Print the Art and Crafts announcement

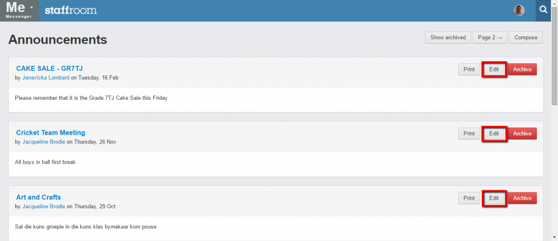(x=469, y=198)
